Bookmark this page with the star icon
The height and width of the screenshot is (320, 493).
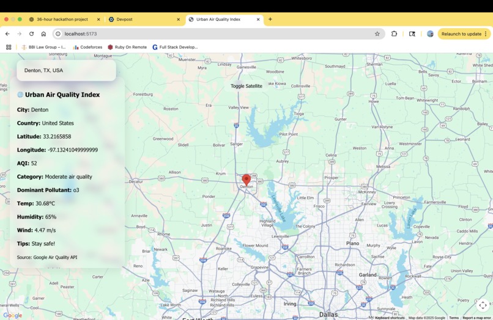click(377, 34)
